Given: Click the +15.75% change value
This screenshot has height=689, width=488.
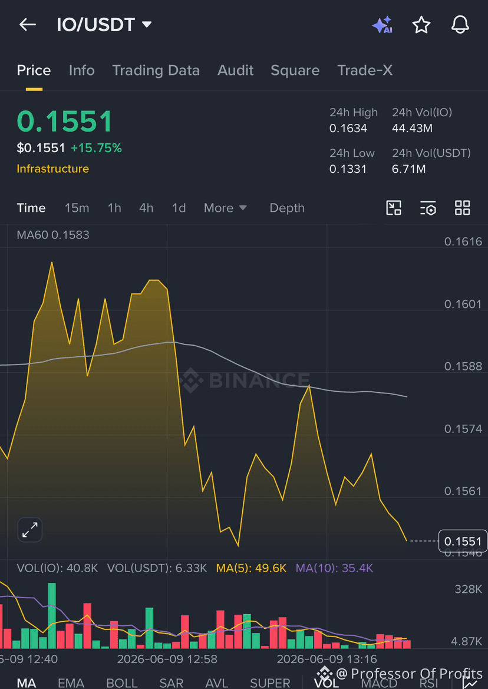Looking at the screenshot, I should coord(96,148).
